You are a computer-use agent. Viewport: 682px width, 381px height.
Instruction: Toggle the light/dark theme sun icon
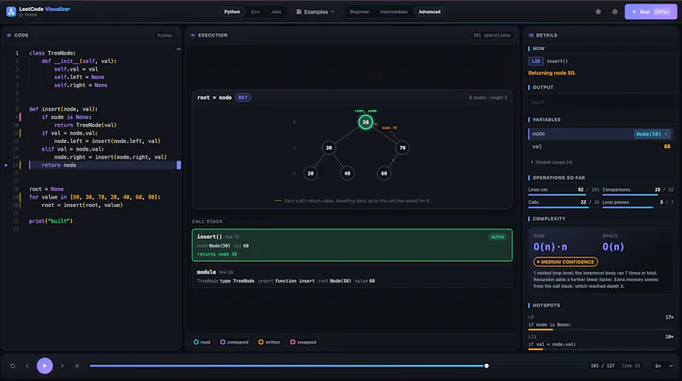coord(615,12)
